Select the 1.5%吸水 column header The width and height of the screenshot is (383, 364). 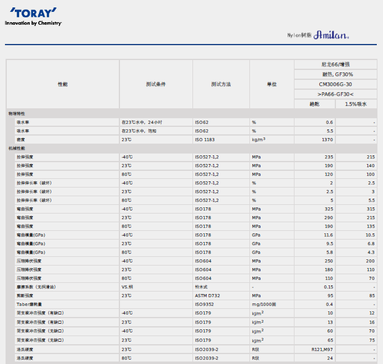356,104
